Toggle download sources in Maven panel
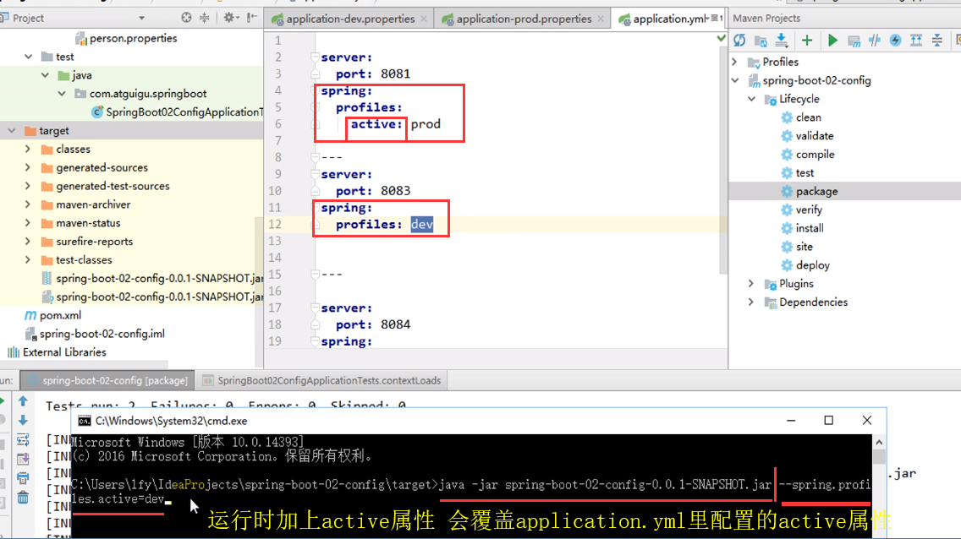The height and width of the screenshot is (539, 961). click(x=781, y=39)
